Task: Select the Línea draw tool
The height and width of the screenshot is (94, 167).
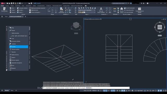Action: [x=49, y=10]
